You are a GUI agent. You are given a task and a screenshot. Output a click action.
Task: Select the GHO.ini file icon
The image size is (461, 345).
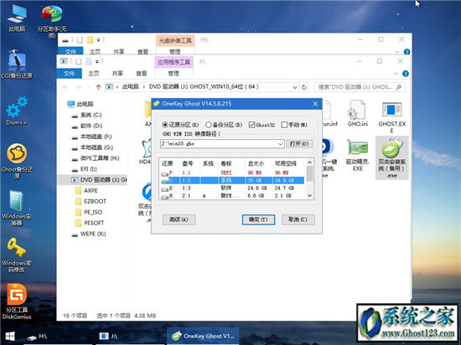point(358,113)
